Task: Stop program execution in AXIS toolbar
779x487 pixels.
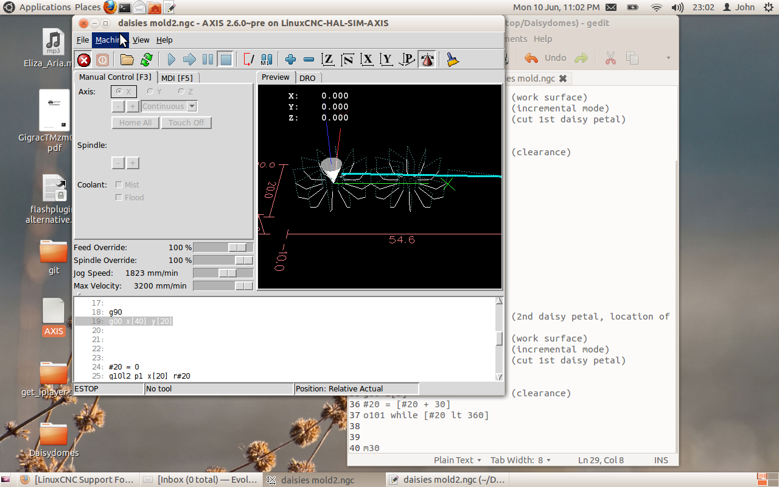Action: point(226,60)
